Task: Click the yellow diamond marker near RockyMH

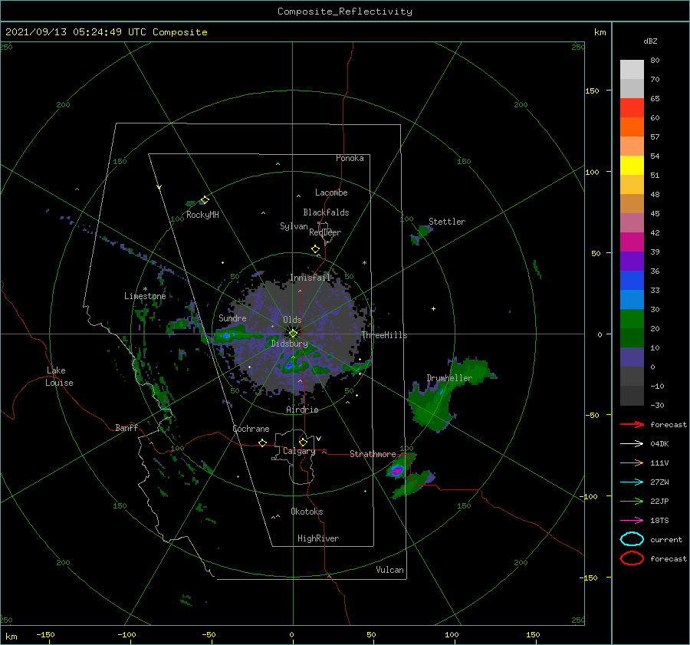Action: [x=205, y=200]
